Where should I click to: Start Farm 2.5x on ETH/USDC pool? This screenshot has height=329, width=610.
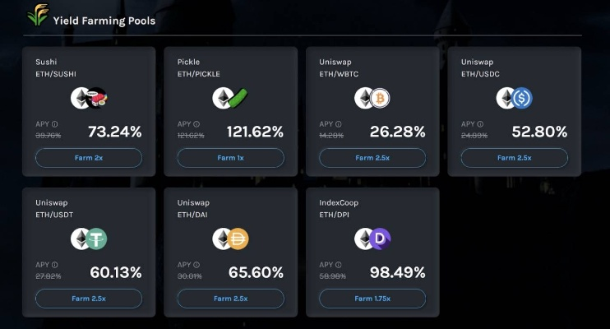(515, 158)
